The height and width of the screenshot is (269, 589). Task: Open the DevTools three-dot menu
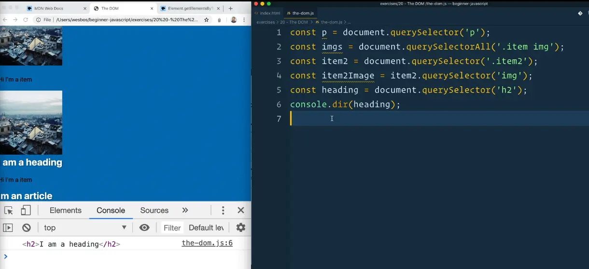223,211
